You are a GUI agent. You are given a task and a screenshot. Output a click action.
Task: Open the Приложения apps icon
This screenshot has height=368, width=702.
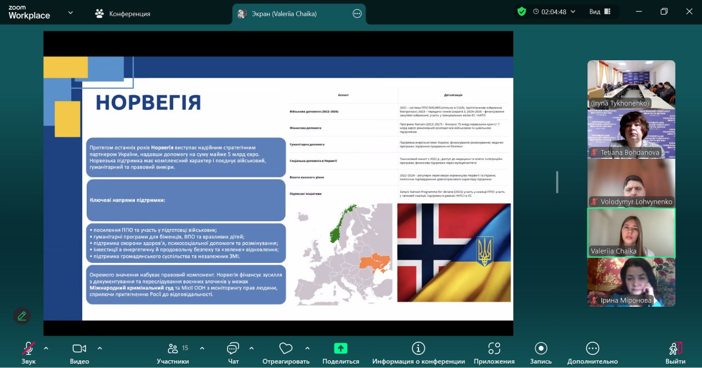(x=494, y=348)
